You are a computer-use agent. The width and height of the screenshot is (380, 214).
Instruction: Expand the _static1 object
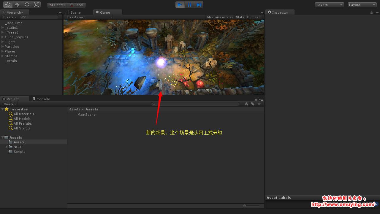(3, 28)
